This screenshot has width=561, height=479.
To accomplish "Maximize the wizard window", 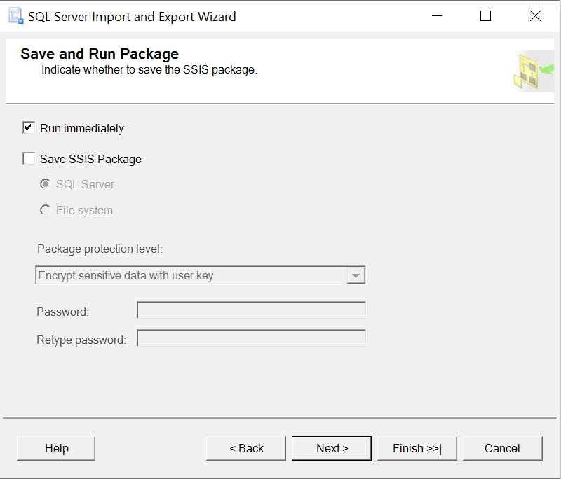I will click(x=485, y=15).
